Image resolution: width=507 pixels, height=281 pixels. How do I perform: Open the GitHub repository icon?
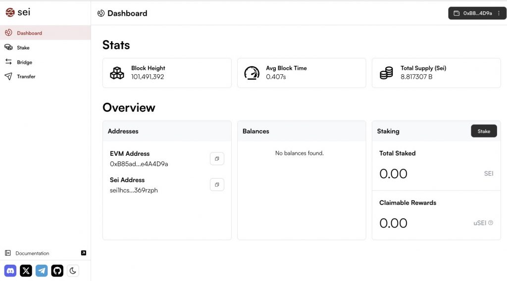(x=57, y=271)
